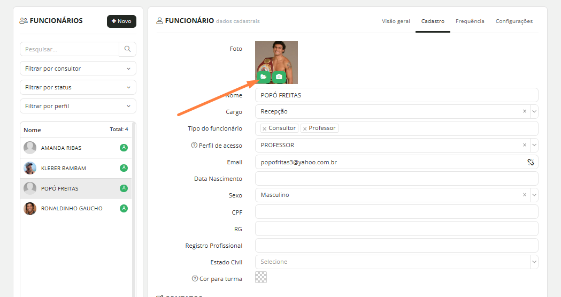Open the Cor para turma color swatch
This screenshot has width=561, height=297.
click(261, 277)
